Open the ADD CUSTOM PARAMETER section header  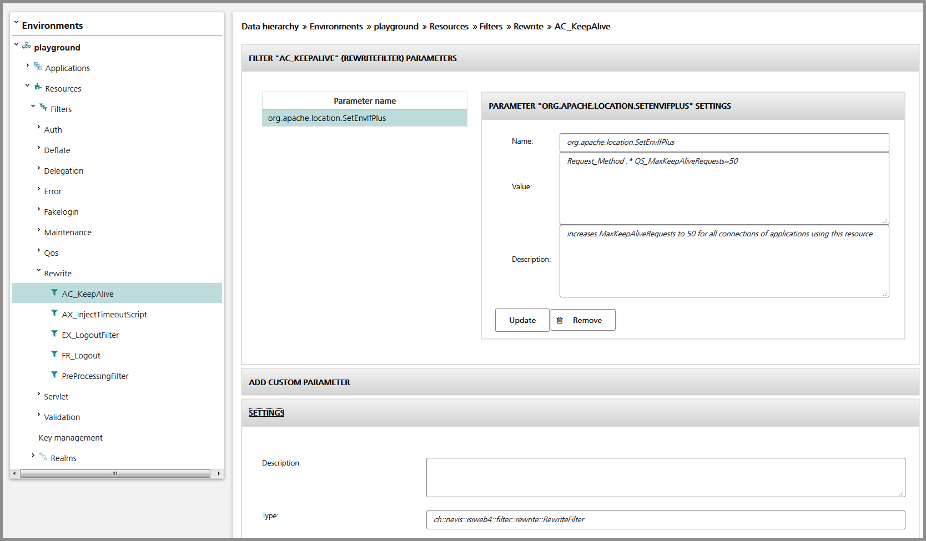pos(580,382)
